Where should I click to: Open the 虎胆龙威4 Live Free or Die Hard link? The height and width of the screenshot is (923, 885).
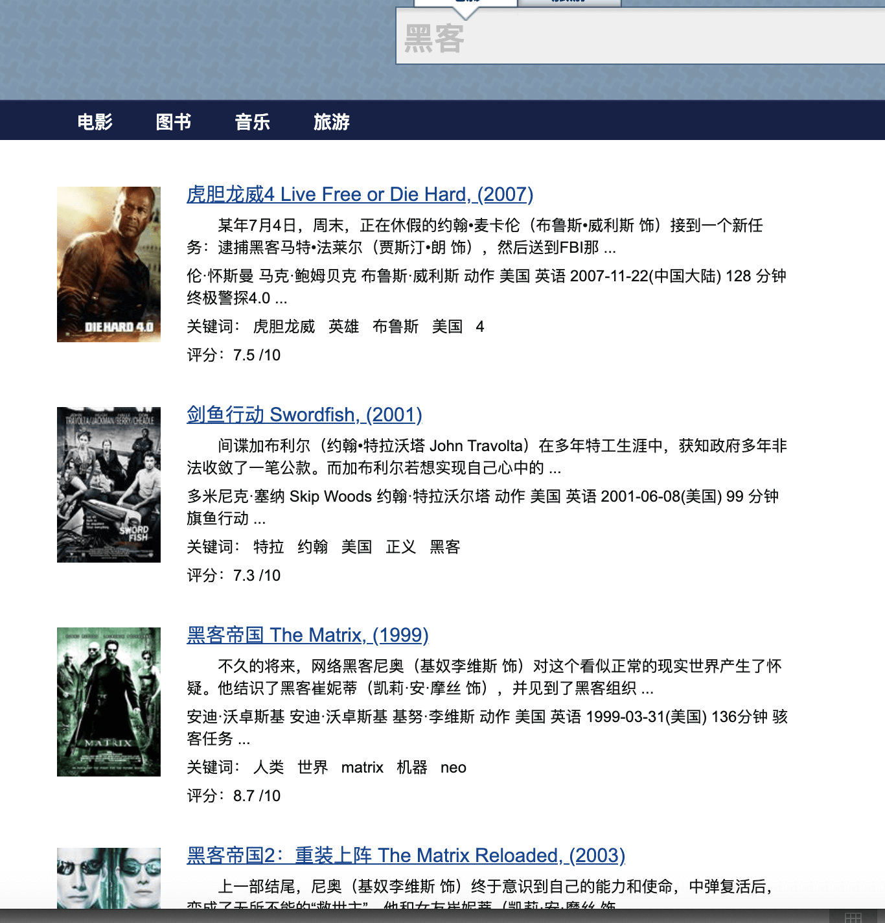click(x=360, y=194)
